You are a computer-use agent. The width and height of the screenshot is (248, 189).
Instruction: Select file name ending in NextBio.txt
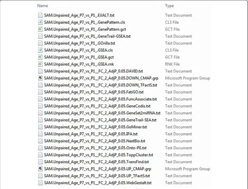tap(95, 141)
